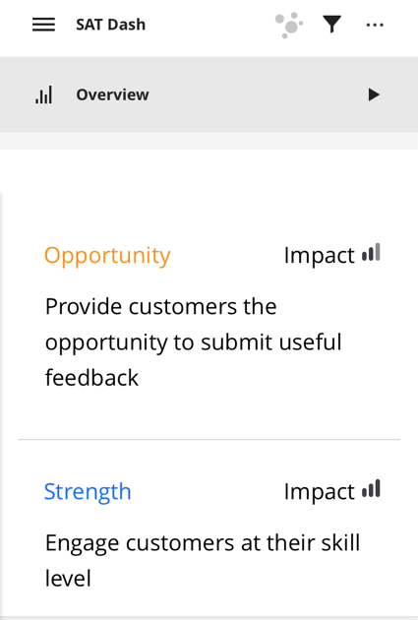Open the three-dot more options menu
The image size is (418, 620).
coord(375,25)
